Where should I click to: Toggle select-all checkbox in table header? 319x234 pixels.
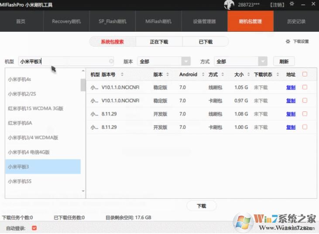[x=305, y=74]
